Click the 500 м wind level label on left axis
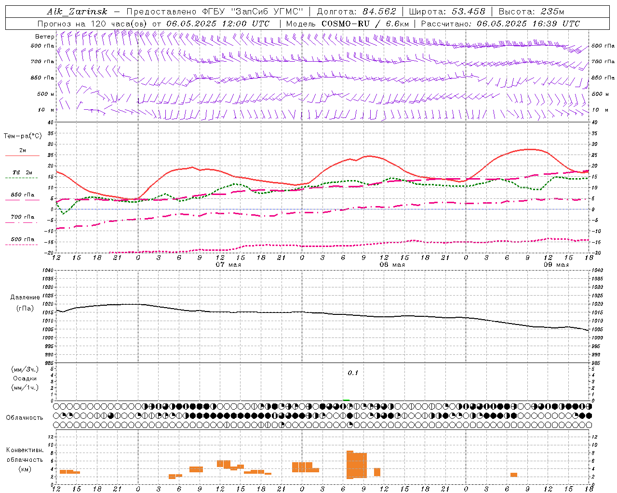Image resolution: width=617 pixels, height=493 pixels. (46, 94)
